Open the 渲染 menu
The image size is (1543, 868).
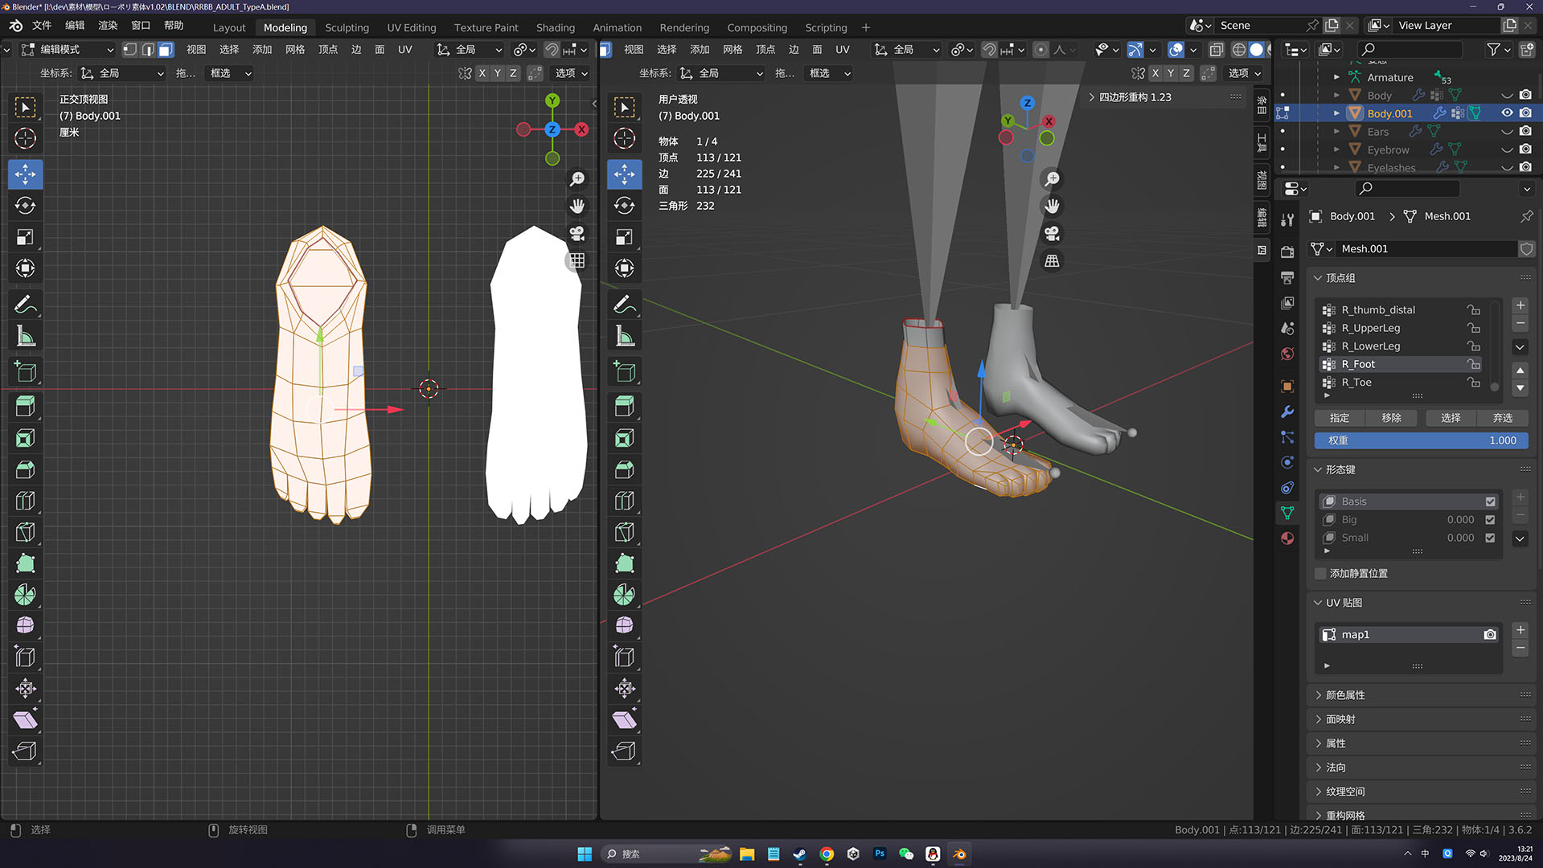point(108,26)
